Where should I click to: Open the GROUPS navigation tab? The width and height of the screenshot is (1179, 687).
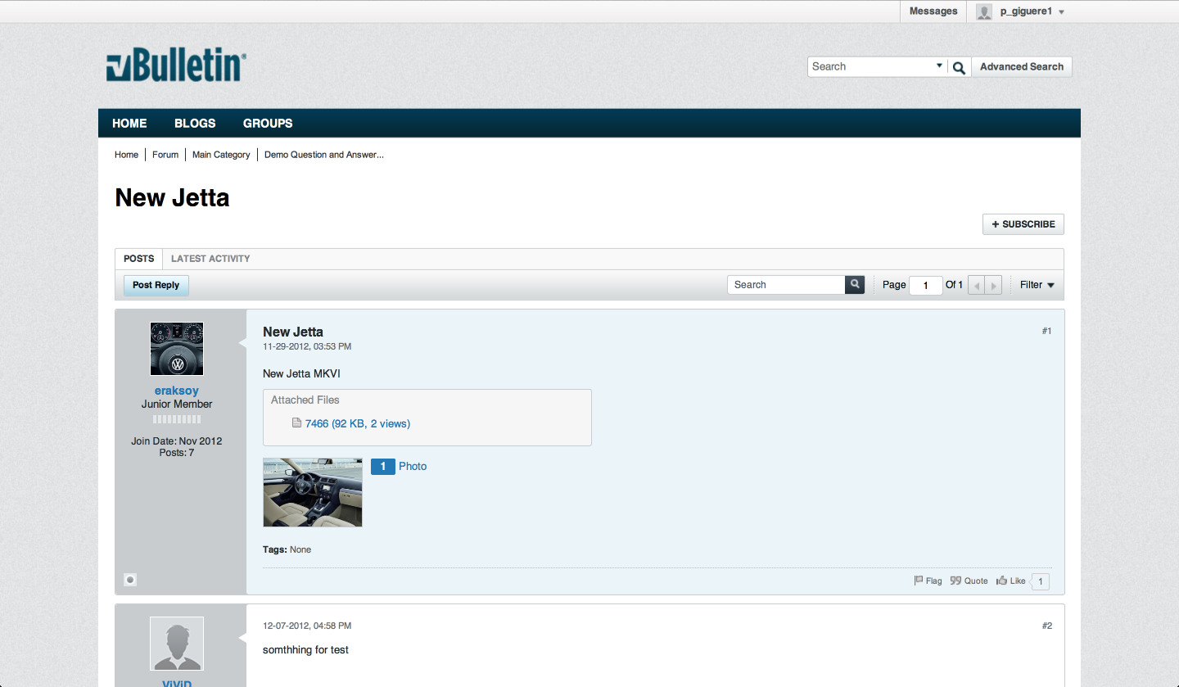pyautogui.click(x=268, y=124)
